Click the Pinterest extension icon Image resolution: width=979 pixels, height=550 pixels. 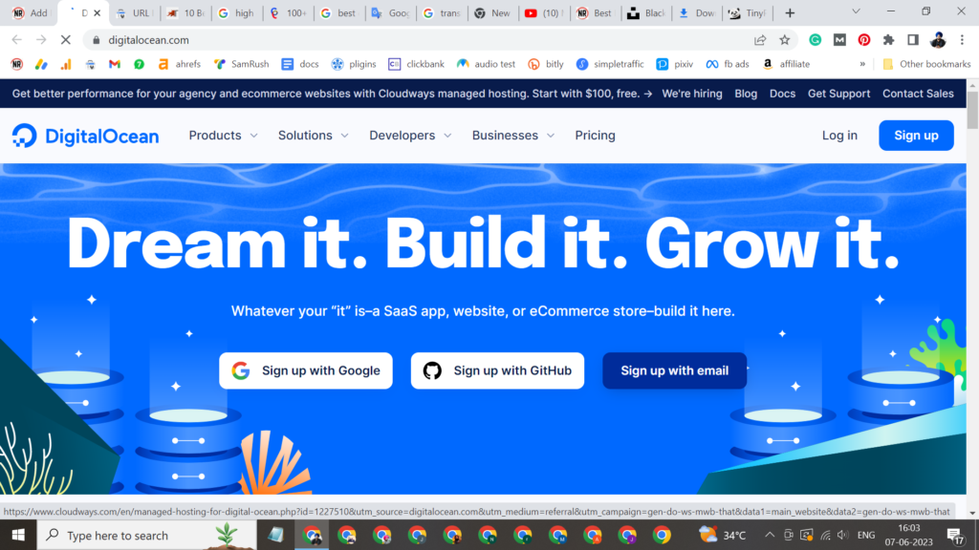864,40
